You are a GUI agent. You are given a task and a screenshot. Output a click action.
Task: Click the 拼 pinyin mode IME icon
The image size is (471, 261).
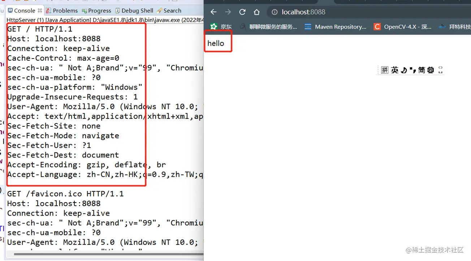point(385,70)
